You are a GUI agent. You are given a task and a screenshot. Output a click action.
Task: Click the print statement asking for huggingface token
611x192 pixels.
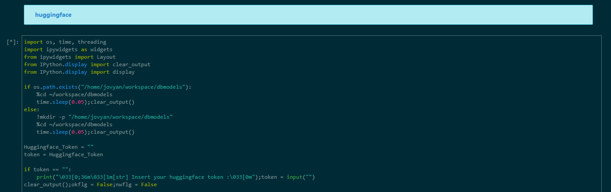[175, 177]
